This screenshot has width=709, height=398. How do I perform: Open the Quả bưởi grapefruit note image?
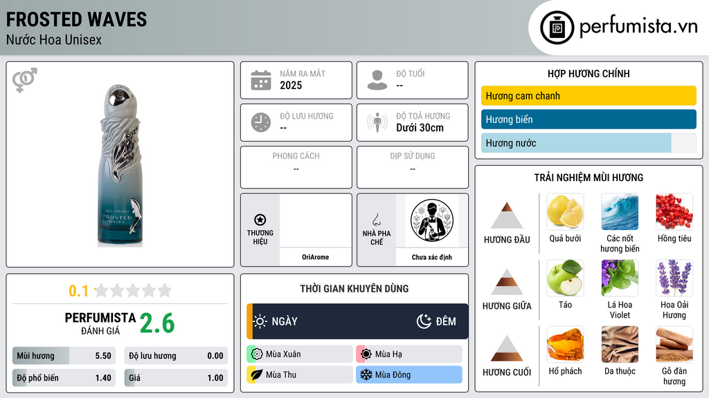565,211
